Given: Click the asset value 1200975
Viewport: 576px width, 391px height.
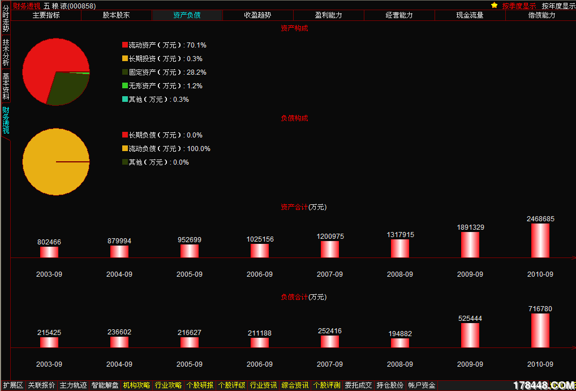Looking at the screenshot, I should coord(330,237).
